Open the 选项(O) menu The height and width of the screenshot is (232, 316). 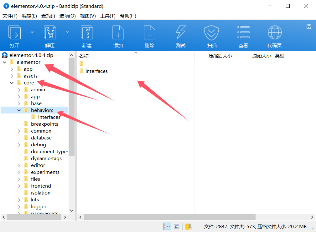click(x=68, y=16)
